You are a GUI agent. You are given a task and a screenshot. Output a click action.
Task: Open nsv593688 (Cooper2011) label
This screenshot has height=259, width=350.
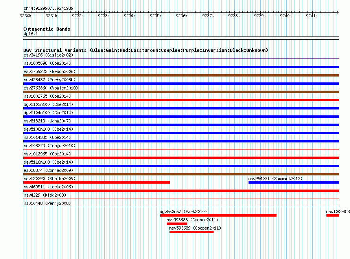192,220
